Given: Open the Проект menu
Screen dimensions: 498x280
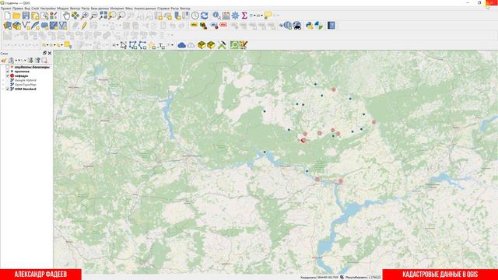Looking at the screenshot, I should pos(5,9).
